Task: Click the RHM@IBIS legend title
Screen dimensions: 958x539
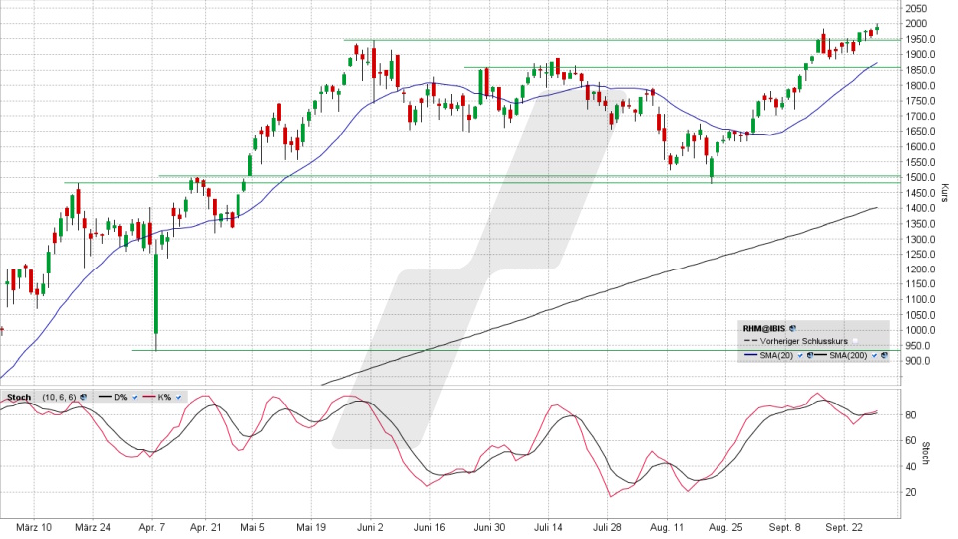Action: 763,327
